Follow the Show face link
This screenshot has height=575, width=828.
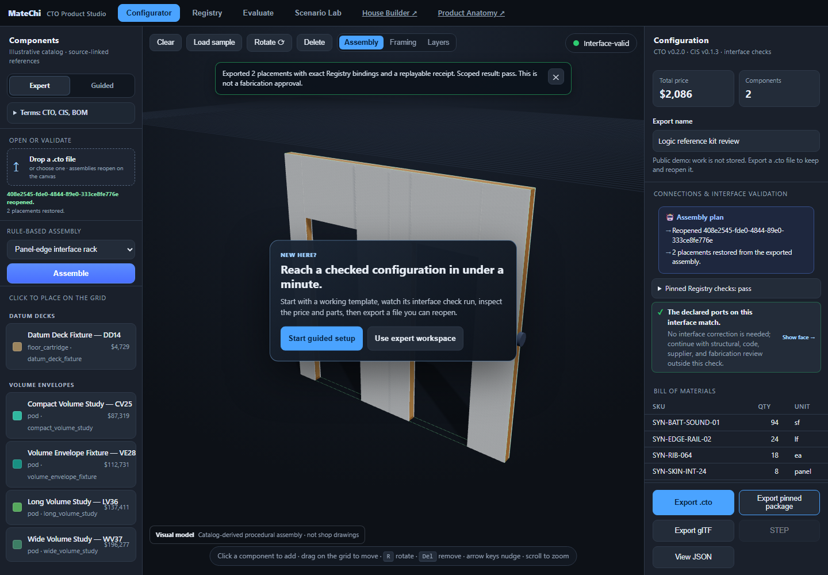coord(799,338)
